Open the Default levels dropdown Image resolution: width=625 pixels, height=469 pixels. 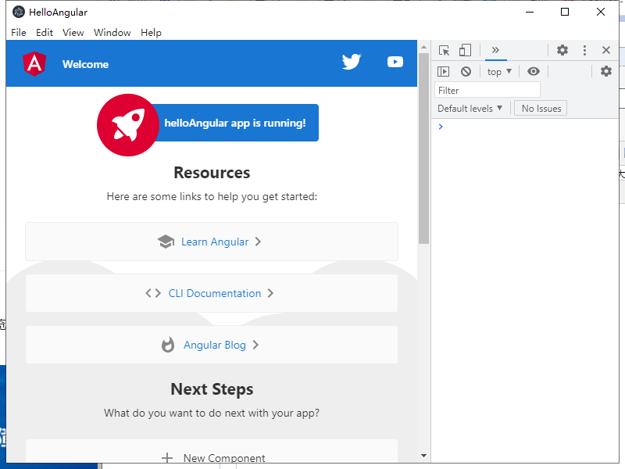[x=470, y=109]
